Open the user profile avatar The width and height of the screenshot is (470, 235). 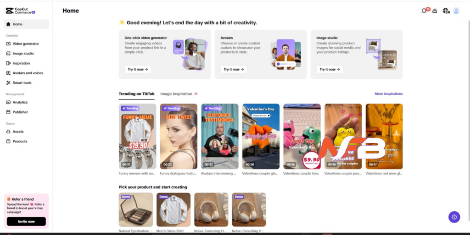[x=456, y=11]
